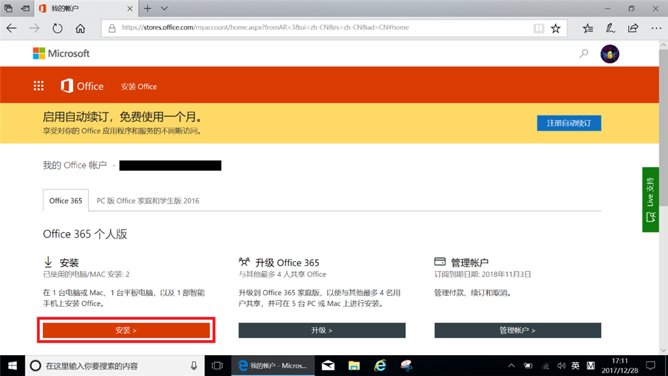Click the Cortana microphone icon
The width and height of the screenshot is (668, 376).
[194, 366]
